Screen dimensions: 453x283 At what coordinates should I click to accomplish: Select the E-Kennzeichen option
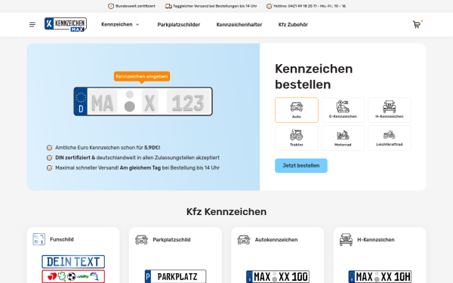[x=343, y=110]
